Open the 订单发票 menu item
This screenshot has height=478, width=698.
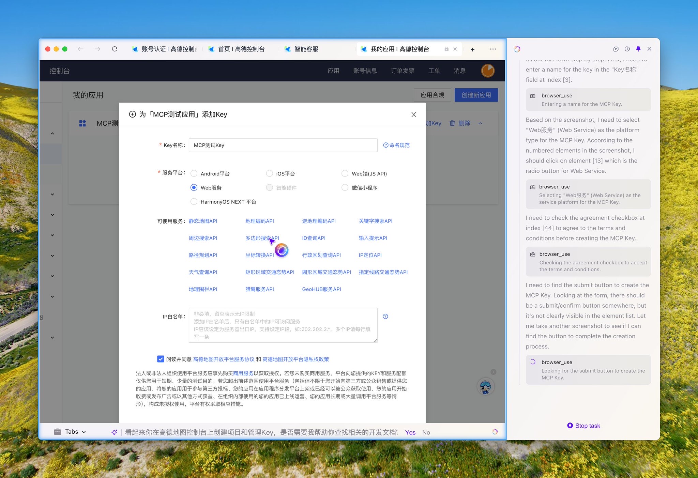pos(403,71)
